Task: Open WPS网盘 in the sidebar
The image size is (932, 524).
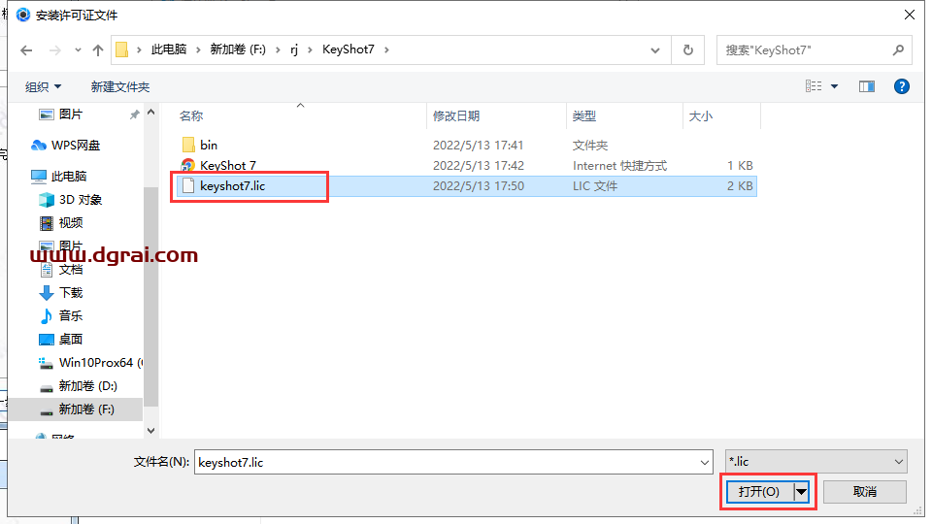Action: tap(76, 145)
